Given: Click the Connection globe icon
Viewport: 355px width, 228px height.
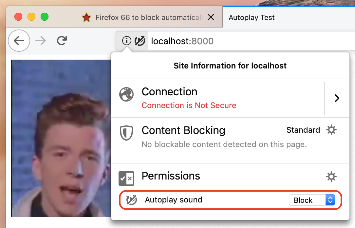Looking at the screenshot, I should point(126,94).
